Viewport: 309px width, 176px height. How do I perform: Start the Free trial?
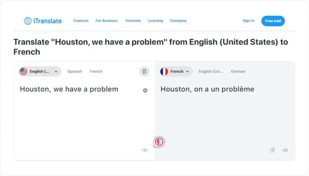pyautogui.click(x=273, y=21)
